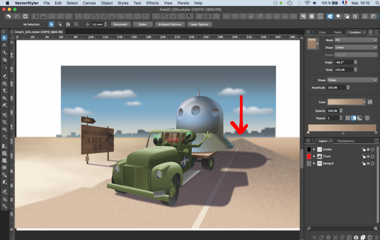Open the Effects menu

pos(152,3)
